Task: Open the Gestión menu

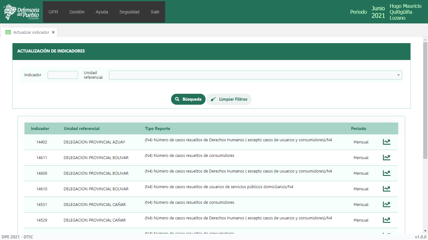Action: [77, 12]
